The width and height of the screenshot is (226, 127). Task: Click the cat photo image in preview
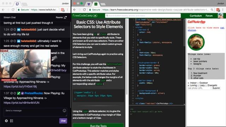[x=196, y=42]
